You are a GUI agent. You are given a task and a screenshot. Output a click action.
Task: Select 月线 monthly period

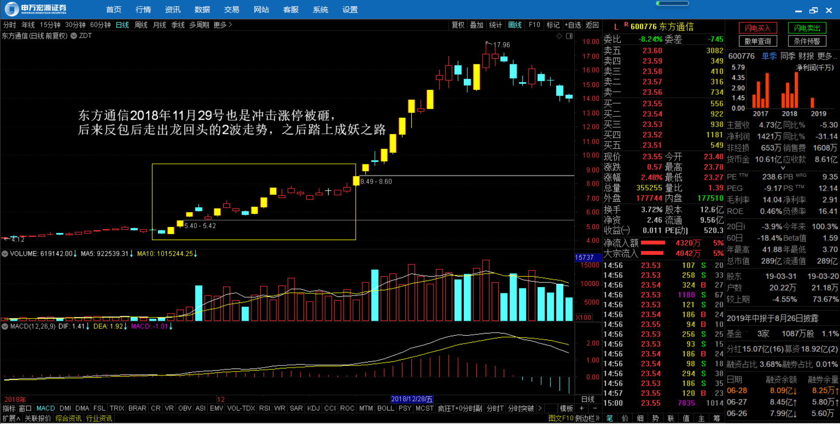click(159, 25)
